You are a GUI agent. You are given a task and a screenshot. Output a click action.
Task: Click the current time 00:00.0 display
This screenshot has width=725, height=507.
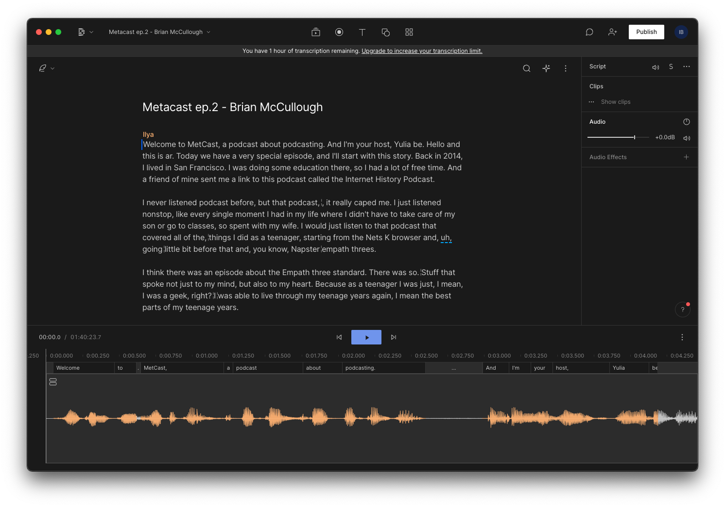tap(50, 337)
